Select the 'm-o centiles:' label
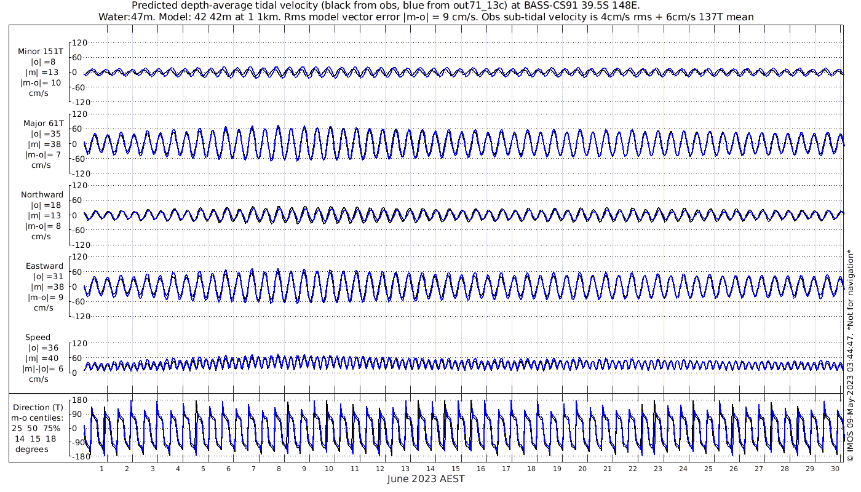 38,418
